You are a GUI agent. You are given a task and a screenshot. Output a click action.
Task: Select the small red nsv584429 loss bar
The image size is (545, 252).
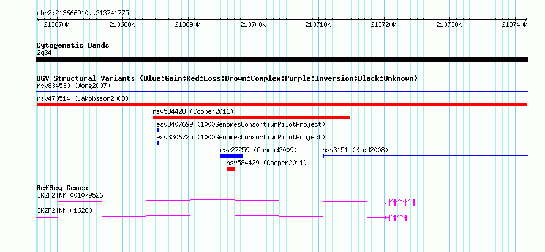point(231,169)
